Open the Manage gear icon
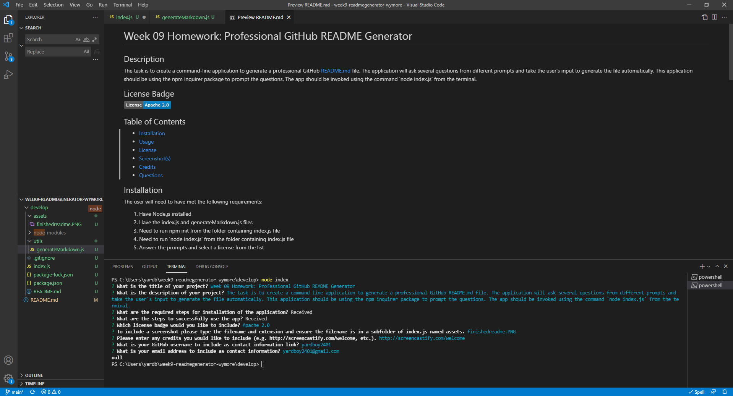The image size is (733, 396). (8, 378)
